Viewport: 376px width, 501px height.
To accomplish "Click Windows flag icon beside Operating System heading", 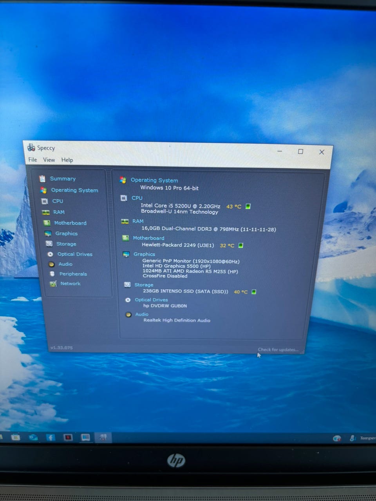I will [x=123, y=180].
